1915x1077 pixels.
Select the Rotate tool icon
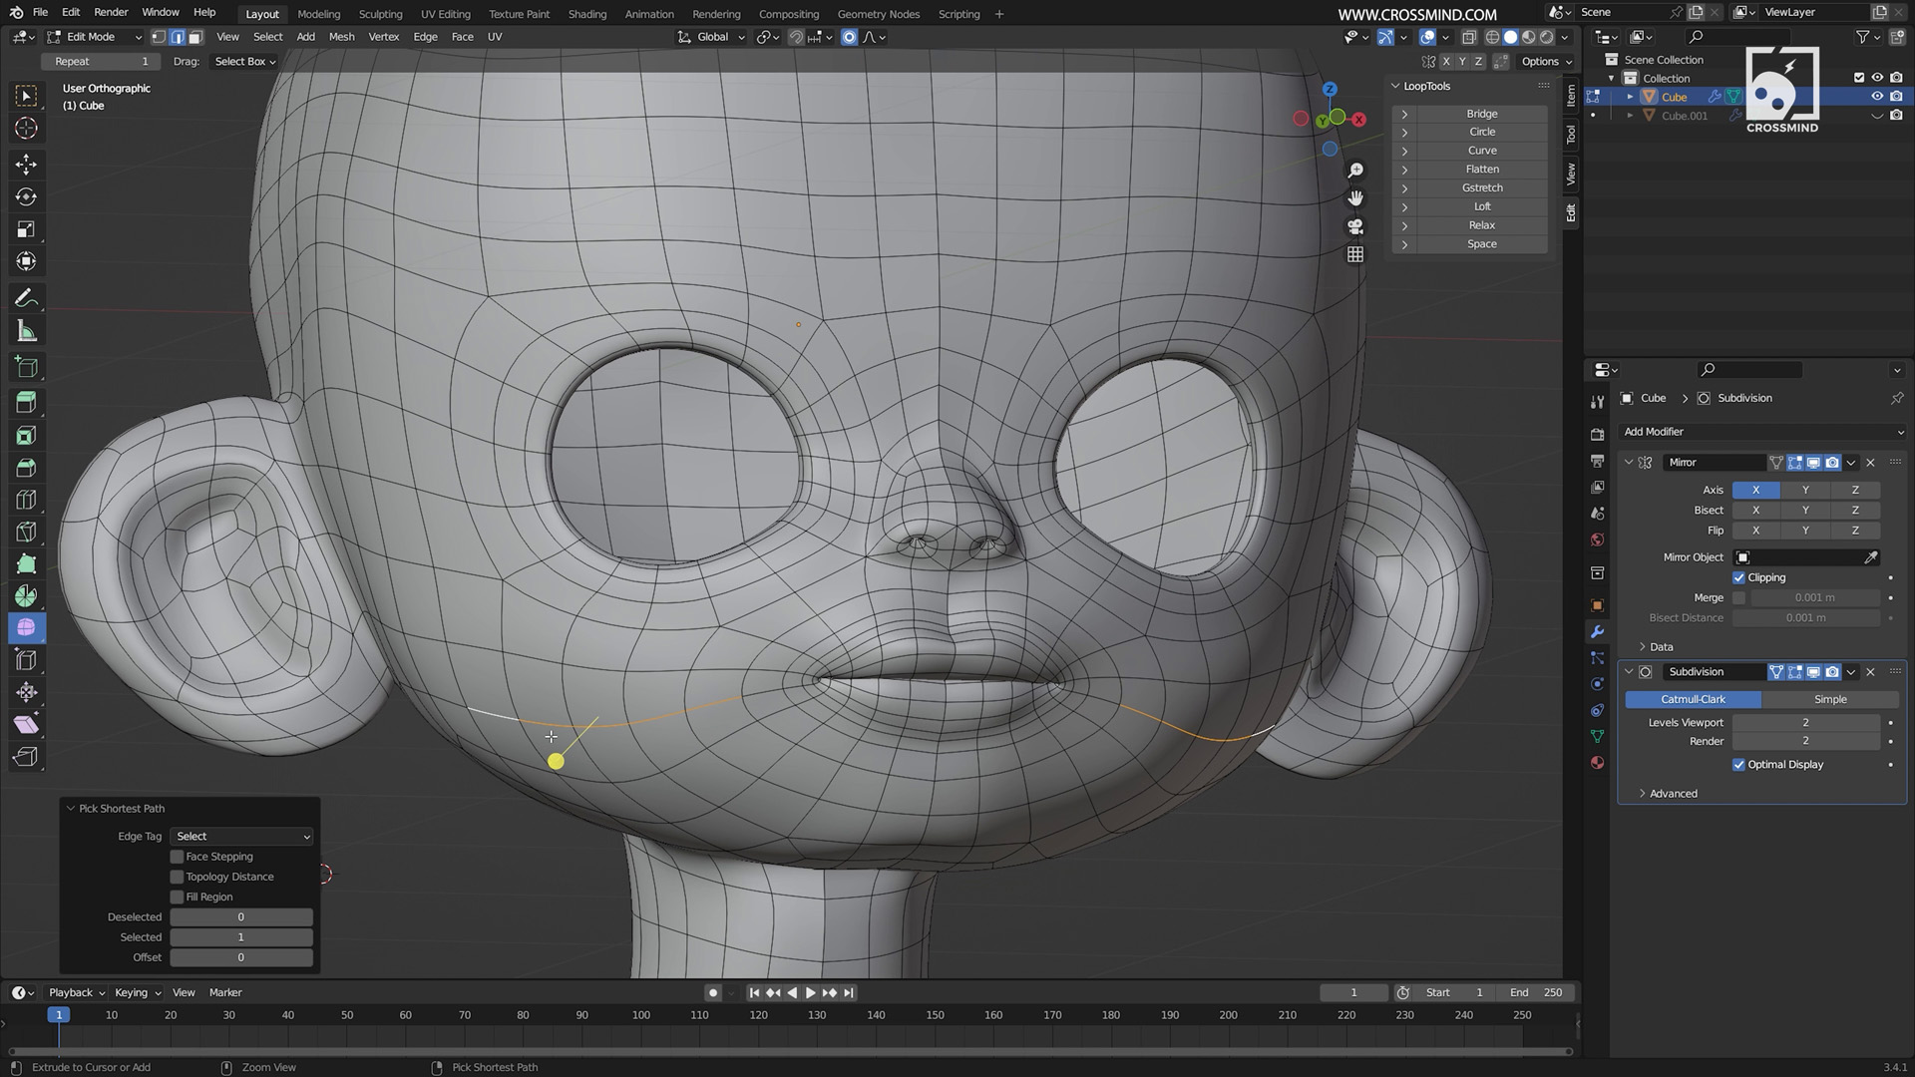tap(27, 196)
